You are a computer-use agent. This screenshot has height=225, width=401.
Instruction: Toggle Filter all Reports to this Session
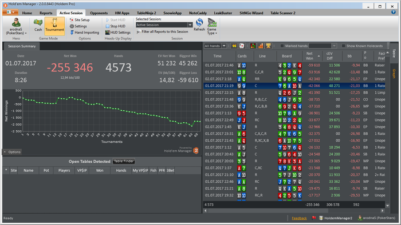(162, 31)
